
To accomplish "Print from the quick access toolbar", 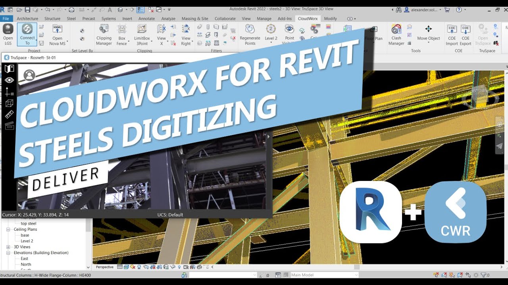I will click(71, 9).
